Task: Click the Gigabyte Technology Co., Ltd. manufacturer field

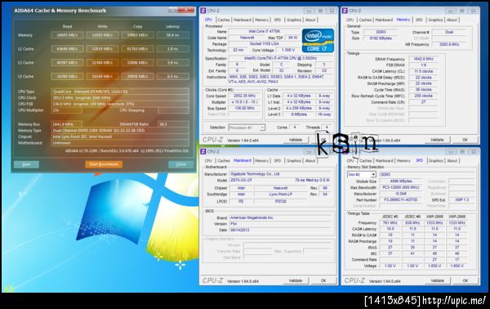Action: (x=279, y=174)
